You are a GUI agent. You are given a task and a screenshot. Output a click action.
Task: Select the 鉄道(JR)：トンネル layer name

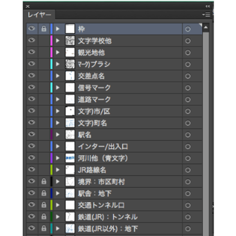click(108, 217)
